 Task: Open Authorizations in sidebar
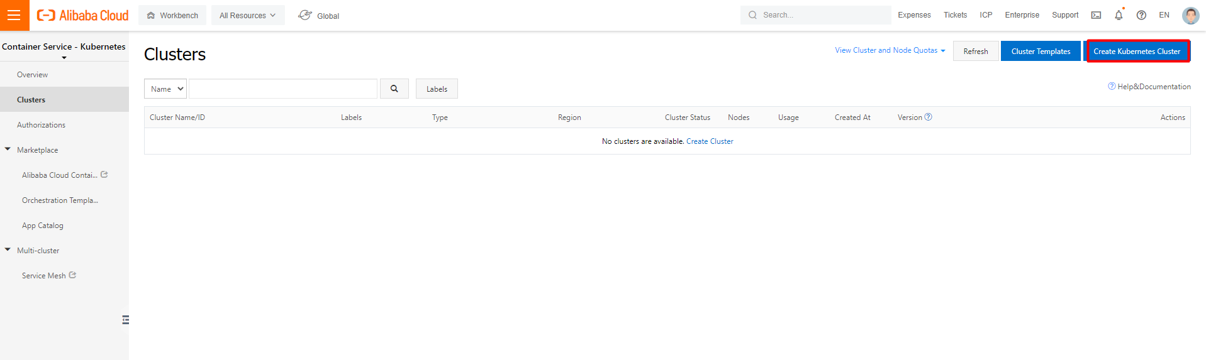[42, 125]
